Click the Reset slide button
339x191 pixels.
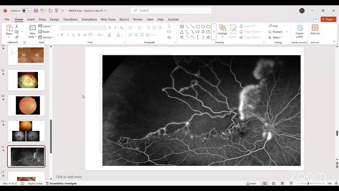(x=44, y=32)
